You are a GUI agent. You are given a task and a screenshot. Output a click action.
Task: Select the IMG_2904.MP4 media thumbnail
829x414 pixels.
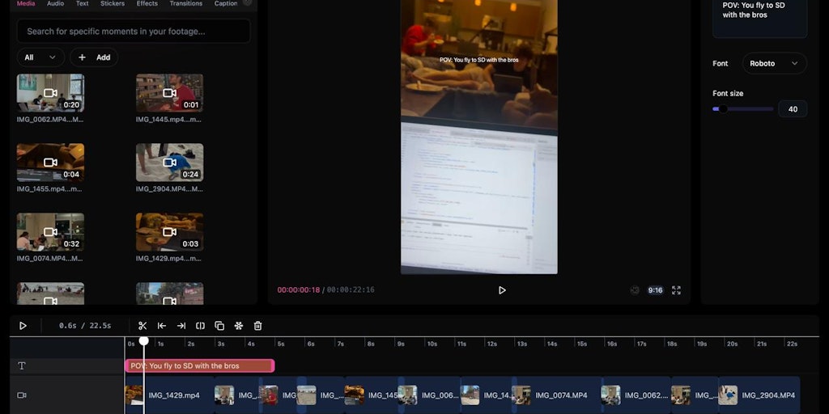pos(170,163)
